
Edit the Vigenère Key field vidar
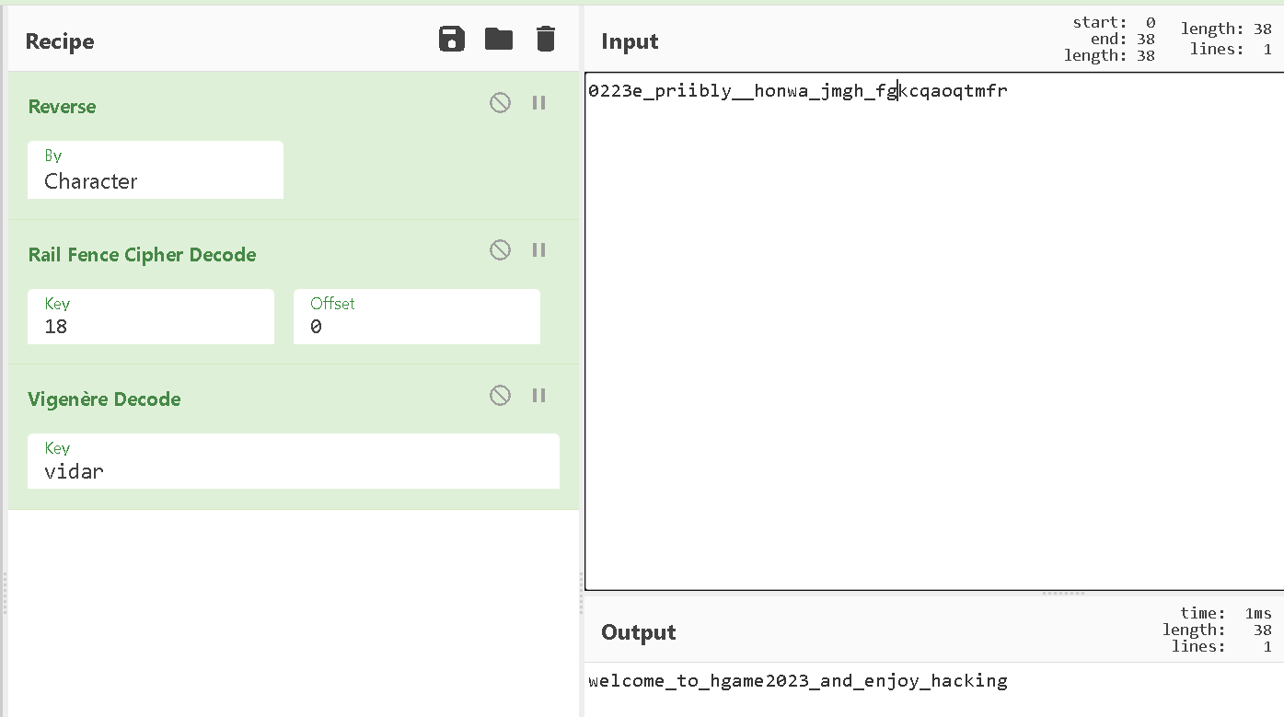click(x=294, y=461)
